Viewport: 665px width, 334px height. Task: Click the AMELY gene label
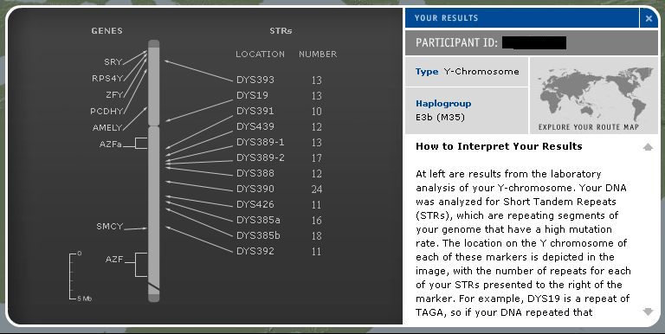(x=107, y=127)
